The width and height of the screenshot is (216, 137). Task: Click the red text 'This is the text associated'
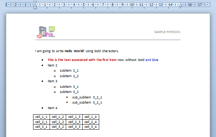click(x=68, y=60)
